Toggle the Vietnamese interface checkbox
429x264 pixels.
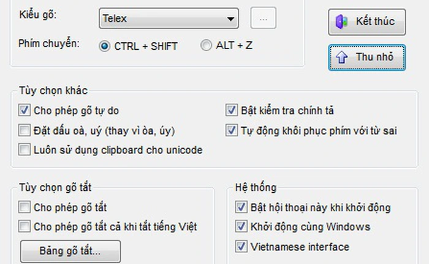[241, 247]
